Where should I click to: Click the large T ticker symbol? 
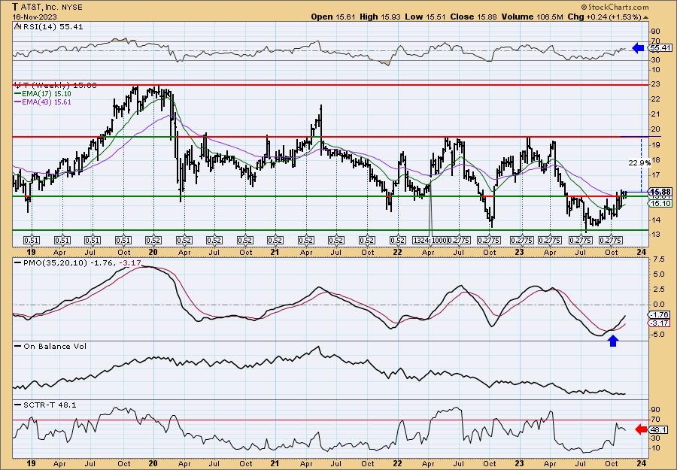pos(15,7)
